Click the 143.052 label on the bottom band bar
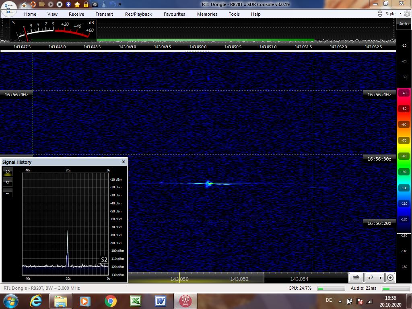 [239, 279]
